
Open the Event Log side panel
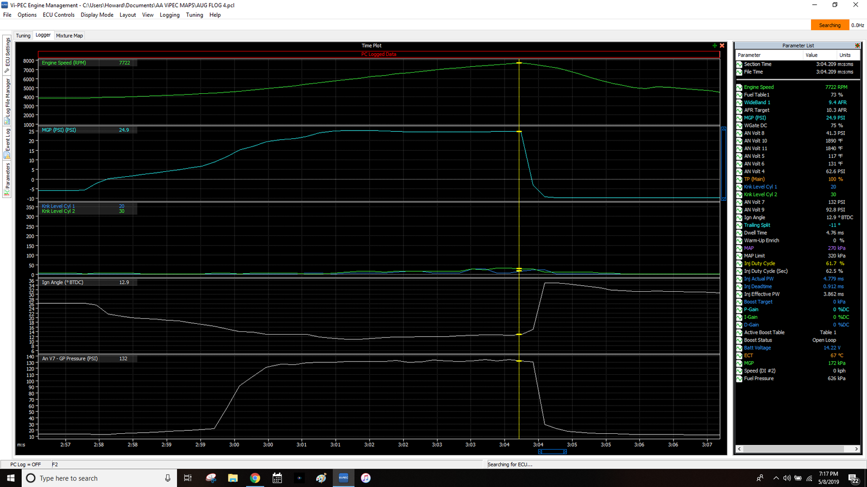(7, 144)
